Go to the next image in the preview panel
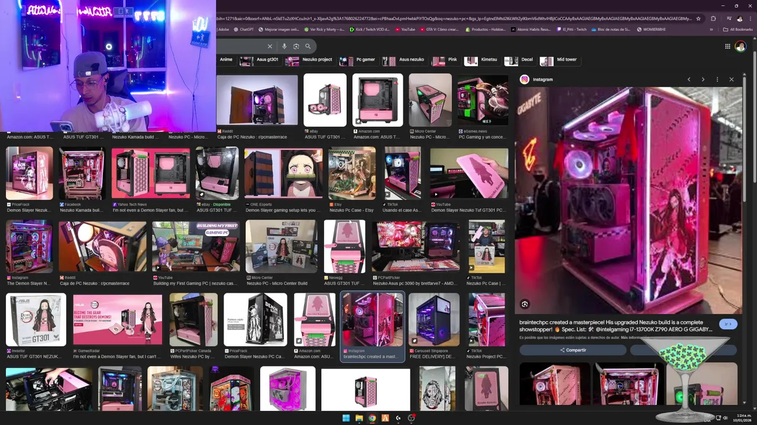The width and height of the screenshot is (757, 425). click(x=703, y=79)
